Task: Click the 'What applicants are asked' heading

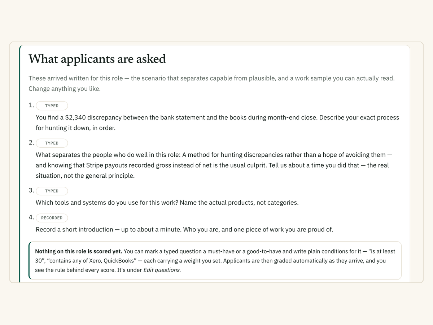Action: 97,59
